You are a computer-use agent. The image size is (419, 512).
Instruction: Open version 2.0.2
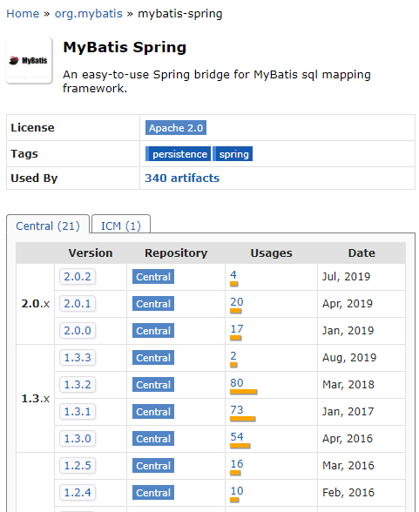[x=78, y=277]
